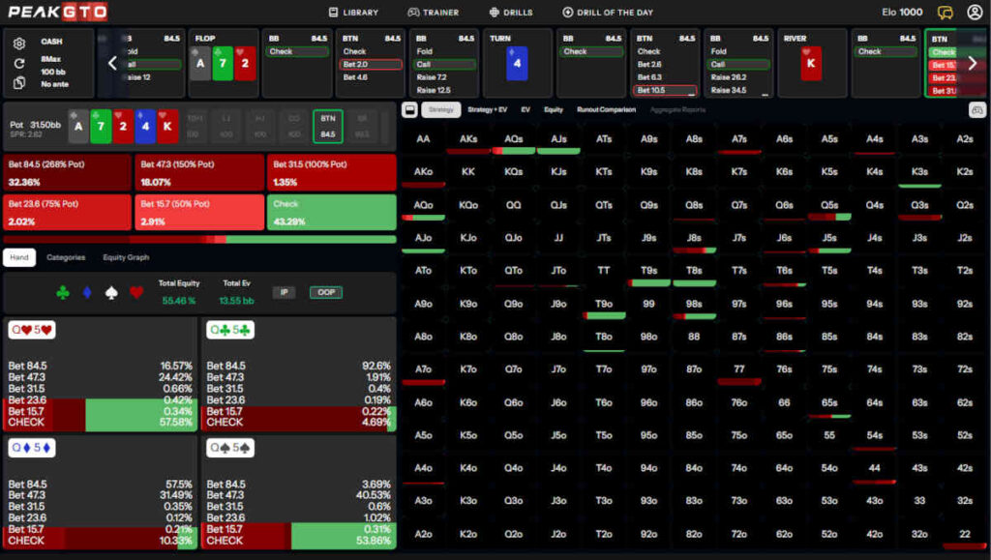Open the Q♠5♠ hand combo card

tap(299, 492)
